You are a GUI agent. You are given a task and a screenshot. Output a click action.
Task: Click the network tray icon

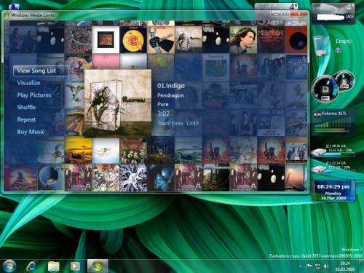click(317, 266)
